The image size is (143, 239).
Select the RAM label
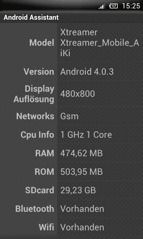(45, 153)
